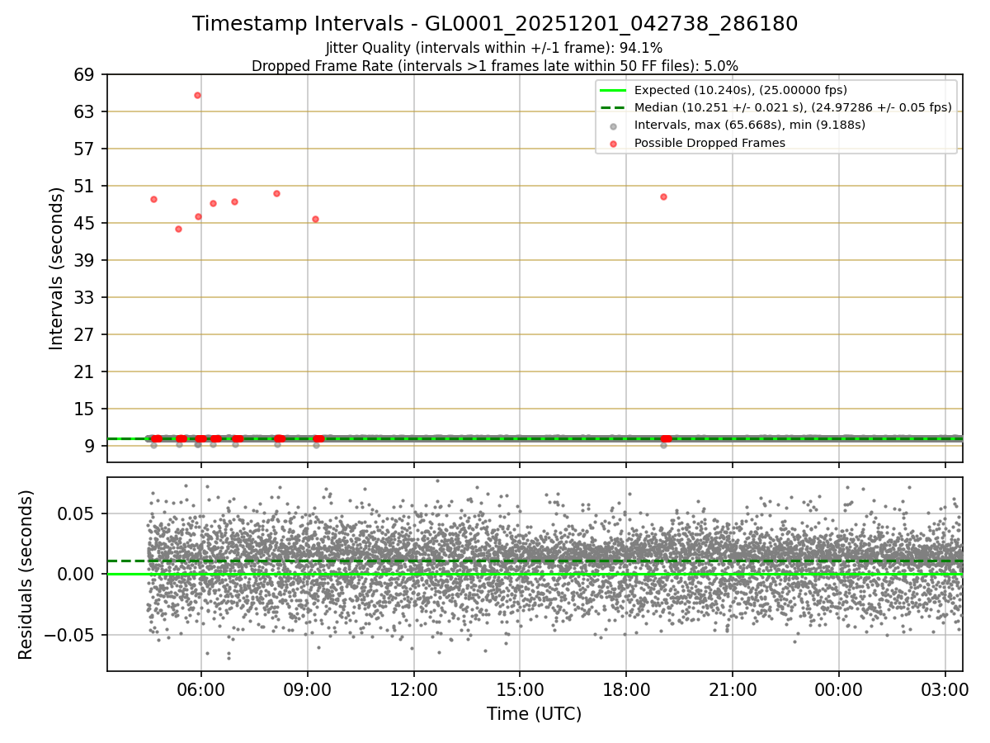
Task: Click the red dot marker in legend
Action: click(613, 144)
